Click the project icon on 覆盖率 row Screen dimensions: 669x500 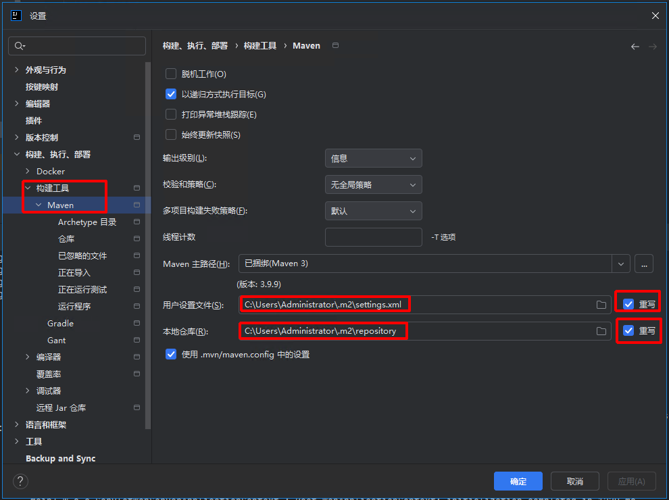point(137,374)
